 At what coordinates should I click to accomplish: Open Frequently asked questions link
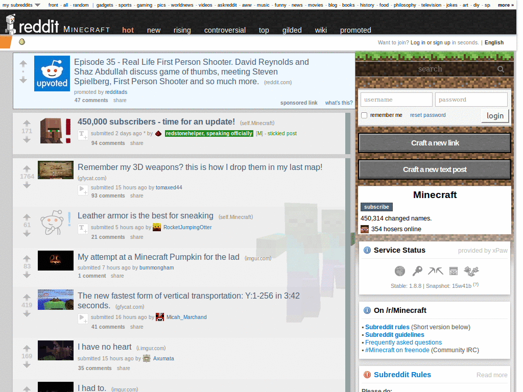pos(403,342)
